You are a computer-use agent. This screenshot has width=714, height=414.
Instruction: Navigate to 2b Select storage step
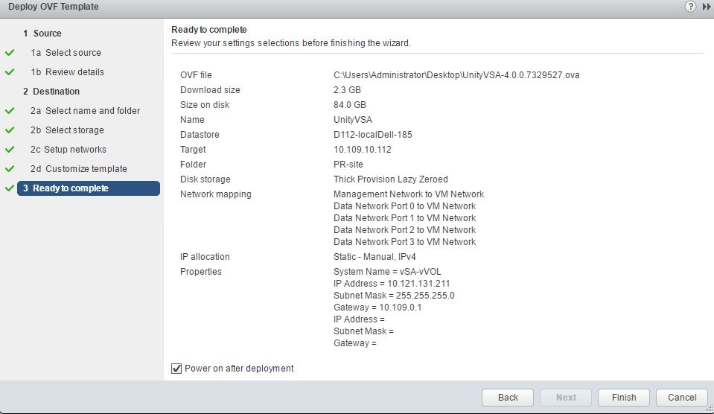67,130
